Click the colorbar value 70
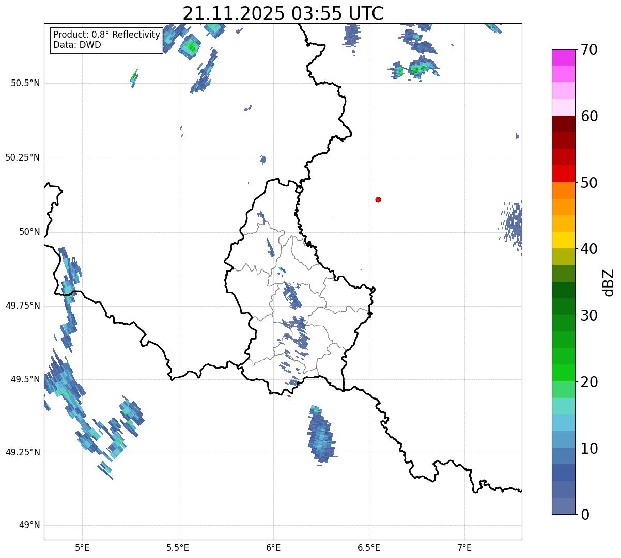Image resolution: width=621 pixels, height=558 pixels. [x=589, y=50]
